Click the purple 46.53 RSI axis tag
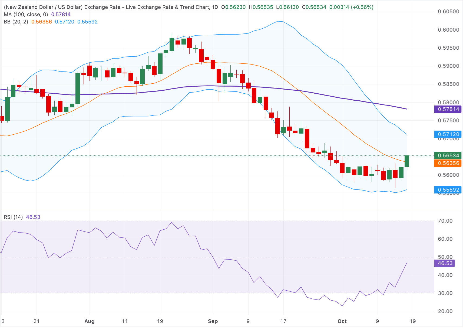Viewport: 463px width, 330px height. 445,263
